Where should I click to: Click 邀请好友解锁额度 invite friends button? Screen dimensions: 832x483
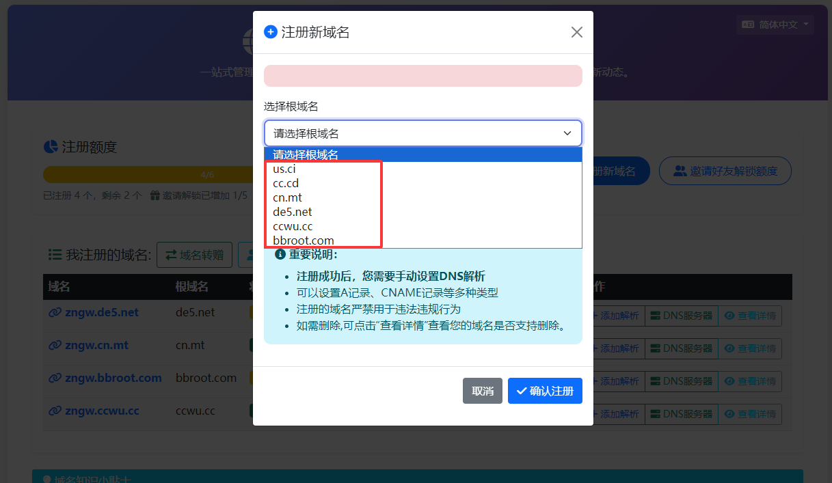(x=725, y=171)
